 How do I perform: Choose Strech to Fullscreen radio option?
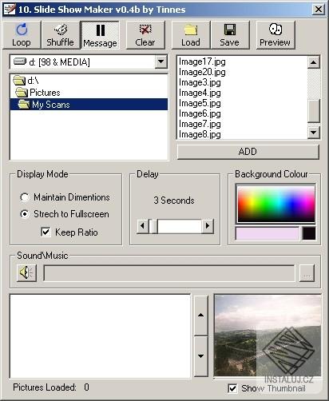(x=65, y=214)
